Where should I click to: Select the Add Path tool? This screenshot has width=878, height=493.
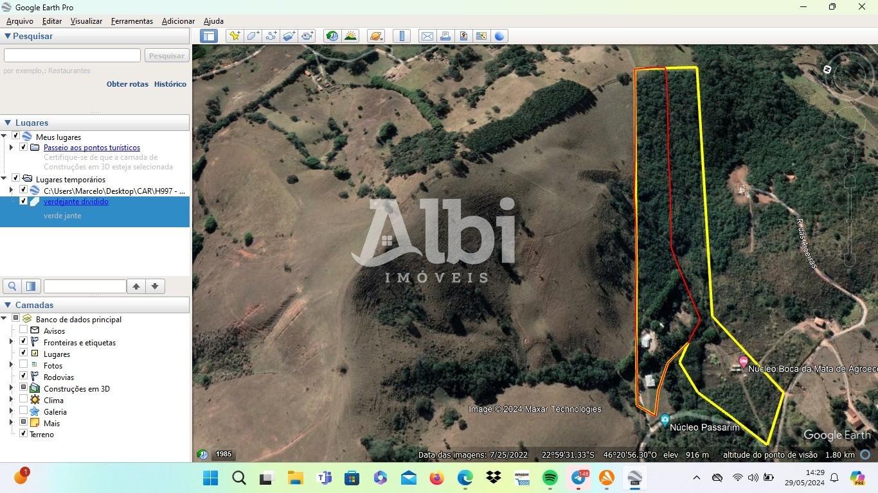271,36
